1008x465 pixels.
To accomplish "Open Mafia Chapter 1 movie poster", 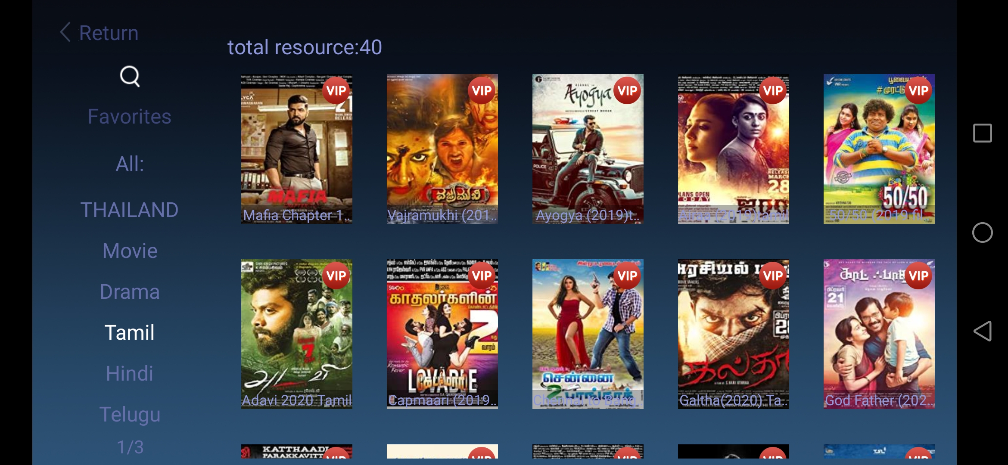I will [297, 149].
